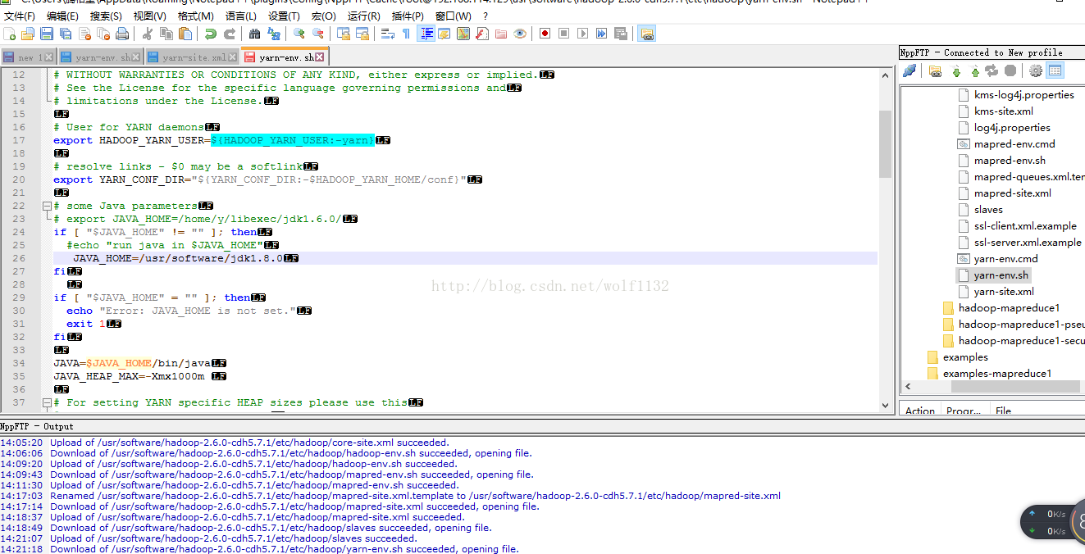Cut selection with the scissors icon
1085x554 pixels.
point(147,34)
